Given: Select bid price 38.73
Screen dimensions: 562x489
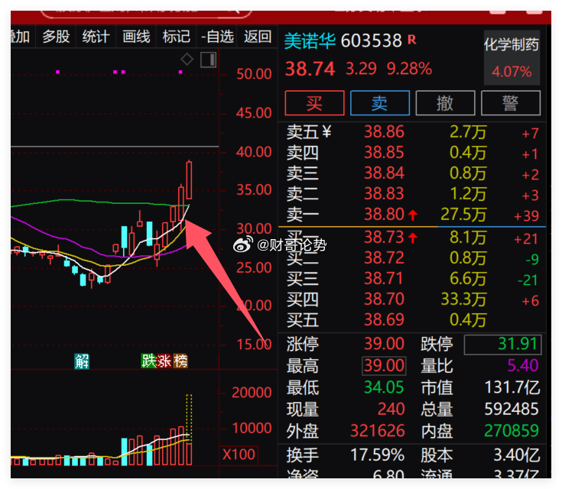Looking at the screenshot, I should click(384, 237).
